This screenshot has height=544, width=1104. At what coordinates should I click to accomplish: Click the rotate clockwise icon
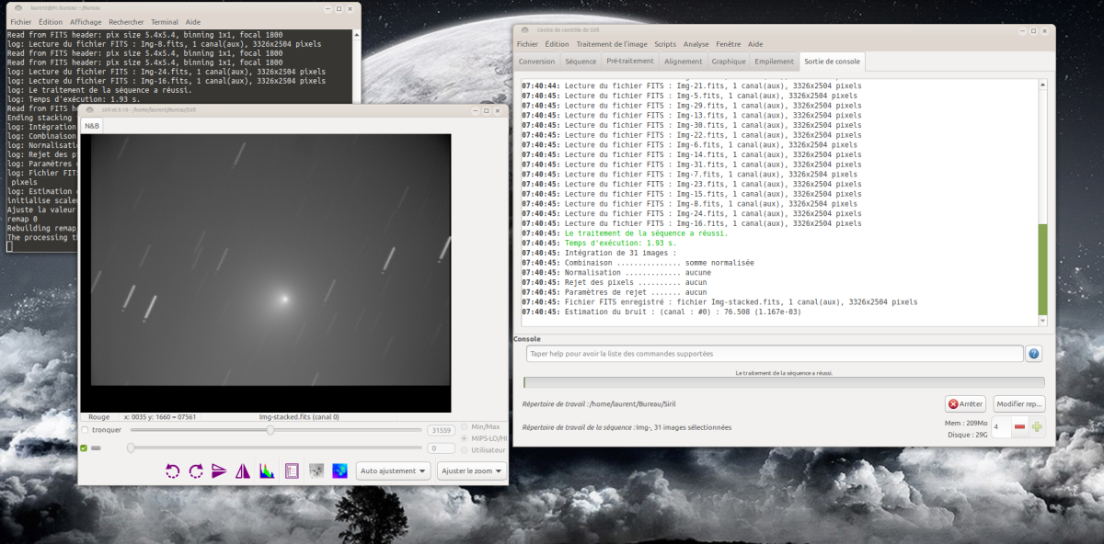[196, 471]
